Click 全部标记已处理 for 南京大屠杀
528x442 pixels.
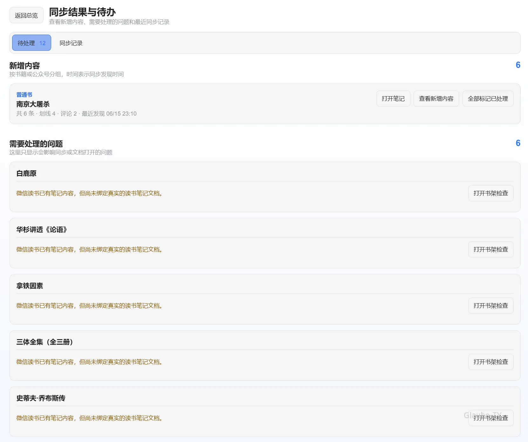[488, 98]
